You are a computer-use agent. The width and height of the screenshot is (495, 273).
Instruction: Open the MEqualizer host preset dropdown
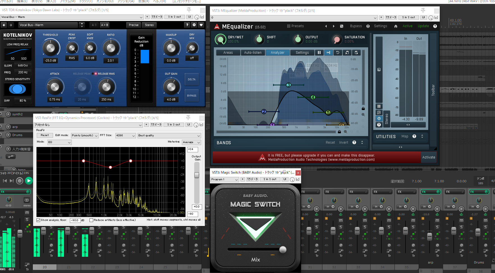294,17
